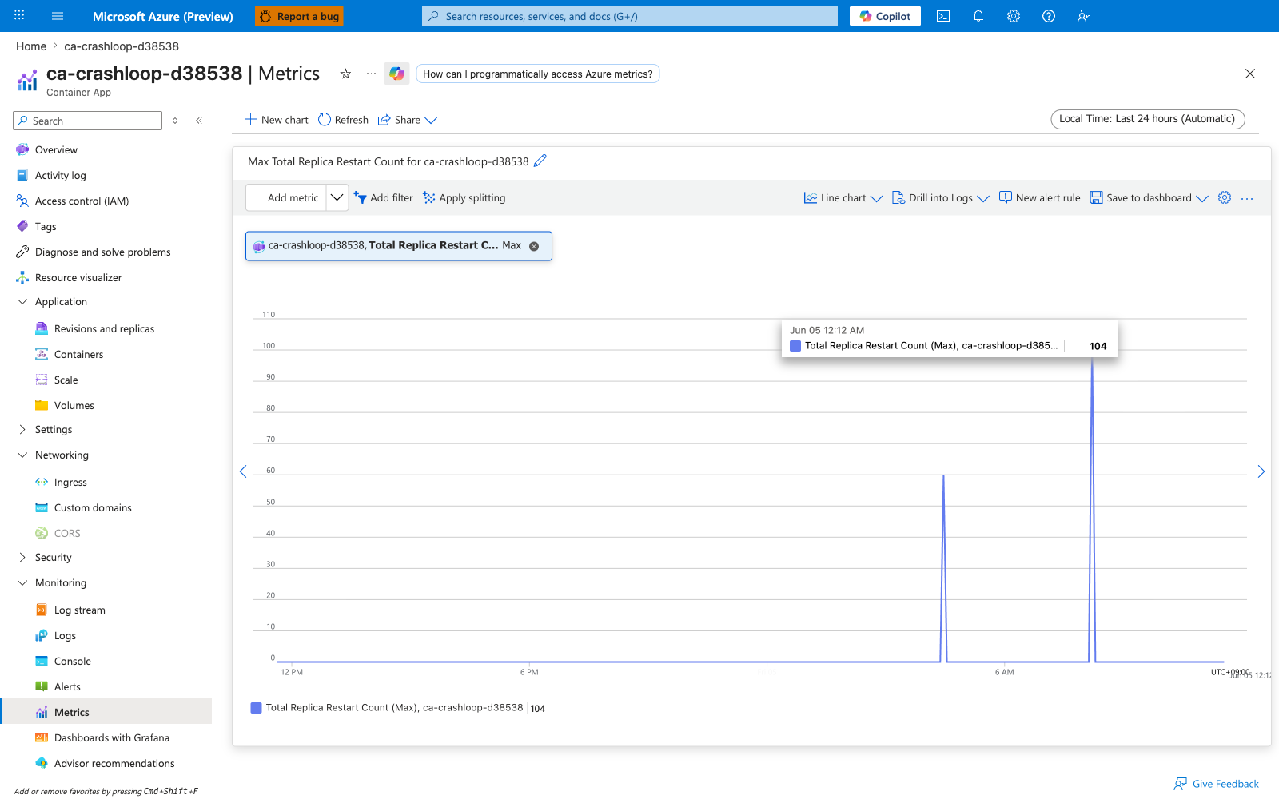1279x799 pixels.
Task: Click Apply splitting
Action: (x=464, y=197)
